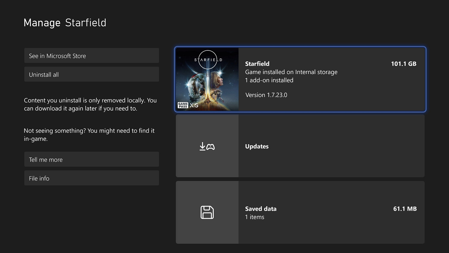Select the Tell me more option
Viewport: 449px width, 253px height.
91,159
